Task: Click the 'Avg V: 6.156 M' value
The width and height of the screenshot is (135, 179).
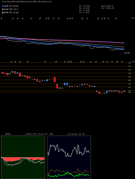Action: pyautogui.click(x=107, y=6)
